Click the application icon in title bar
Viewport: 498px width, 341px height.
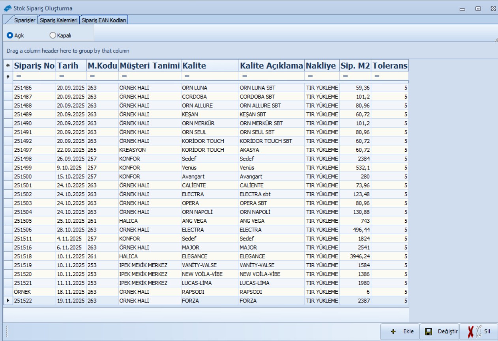[x=7, y=7]
